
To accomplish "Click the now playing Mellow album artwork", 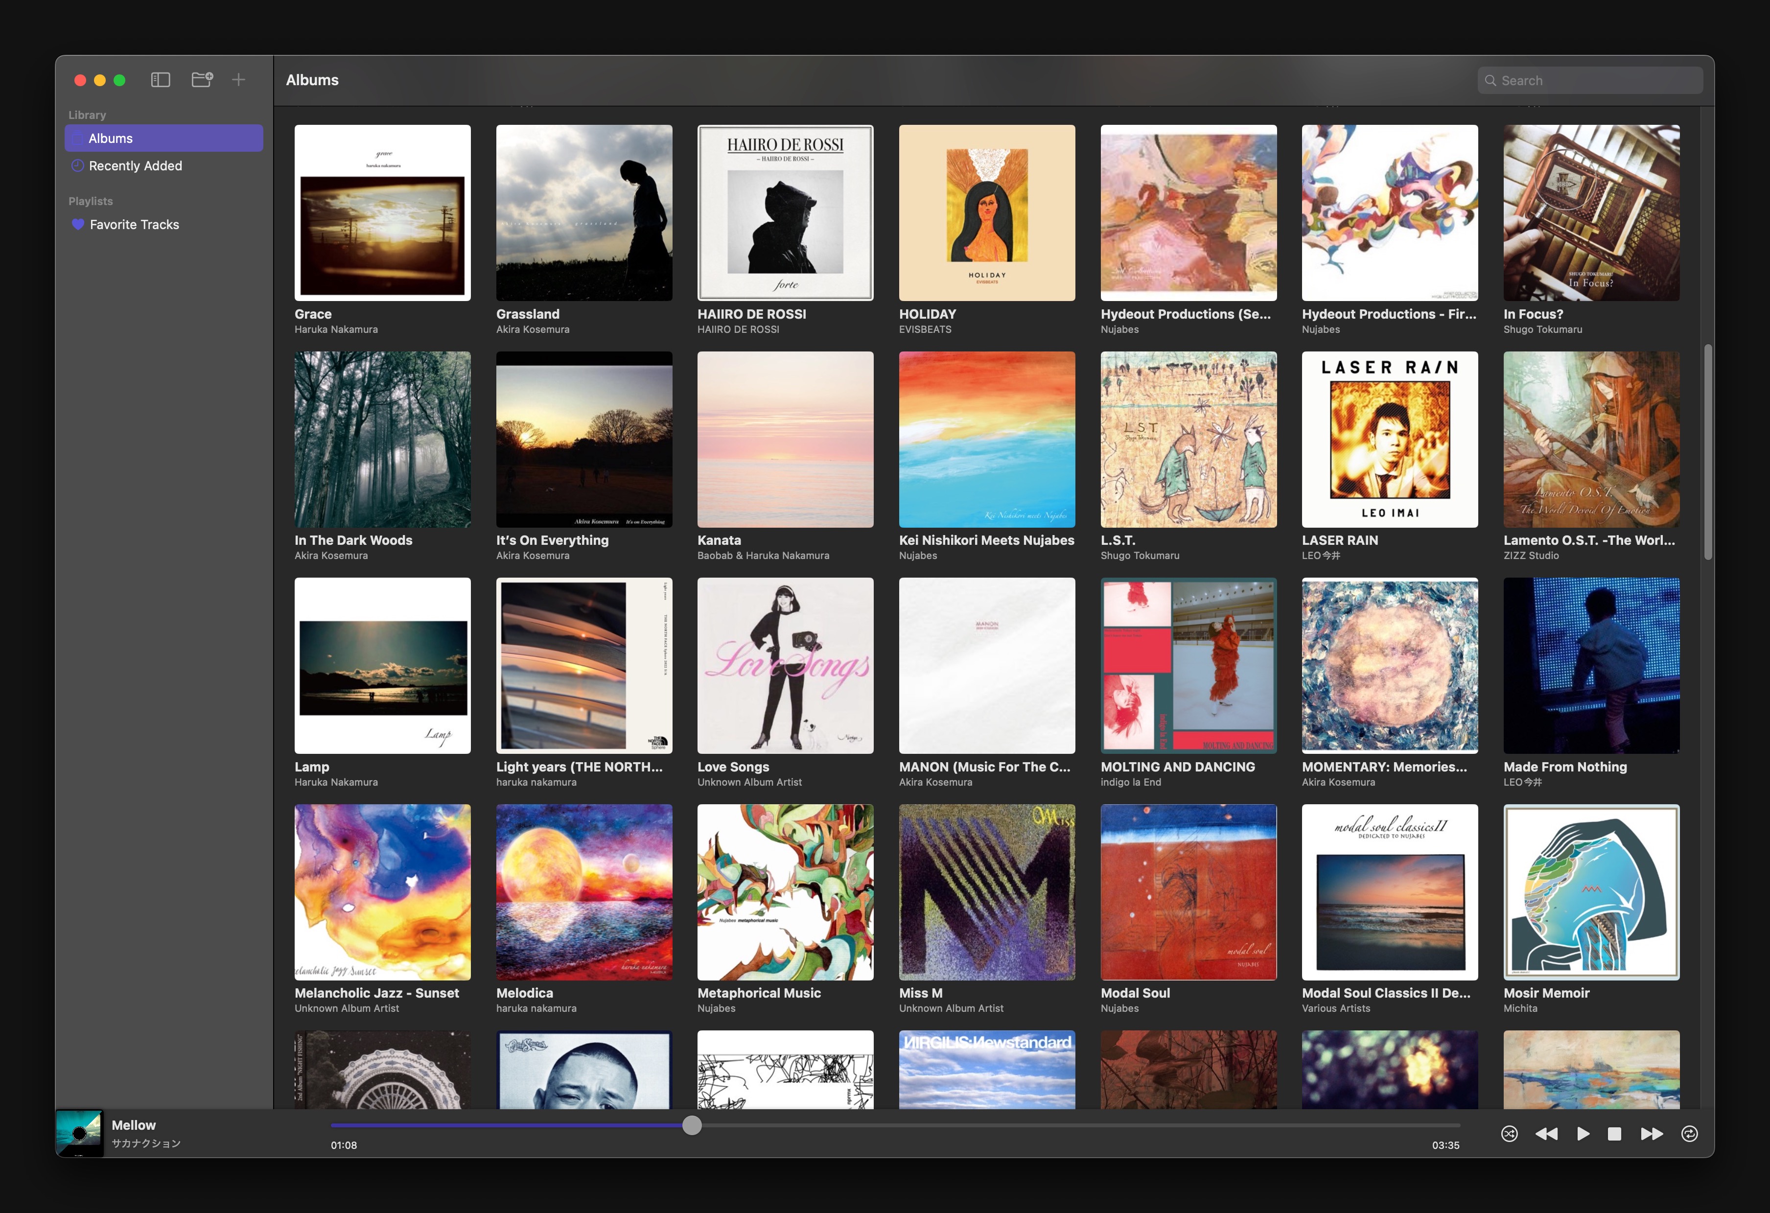I will click(x=79, y=1133).
